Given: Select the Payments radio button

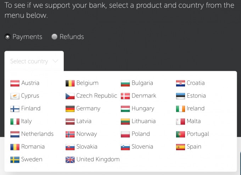Looking at the screenshot, I should click(7, 37).
